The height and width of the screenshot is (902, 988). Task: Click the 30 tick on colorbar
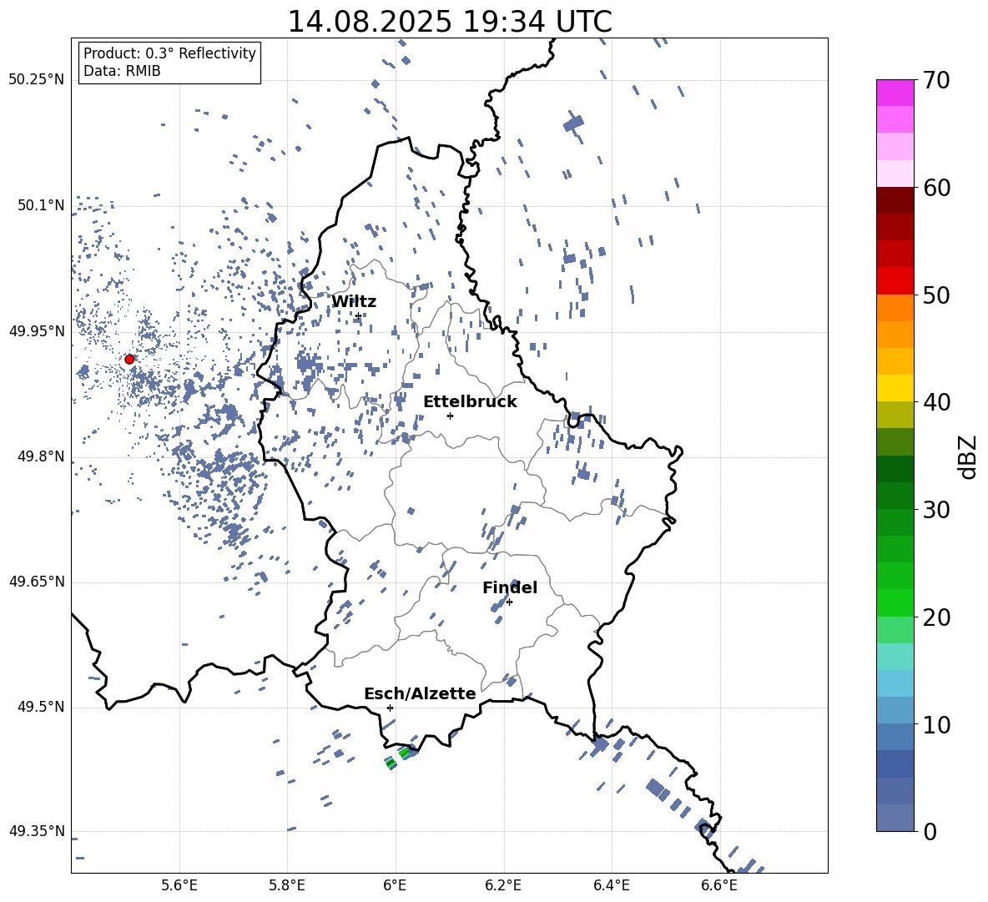pos(935,510)
